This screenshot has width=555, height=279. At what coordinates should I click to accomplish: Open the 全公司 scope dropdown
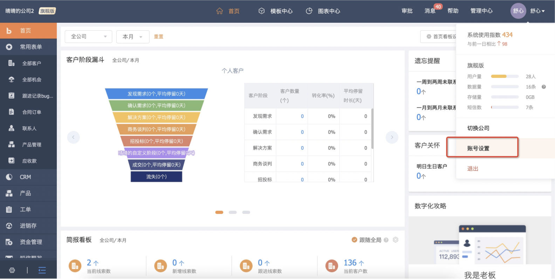click(x=88, y=36)
